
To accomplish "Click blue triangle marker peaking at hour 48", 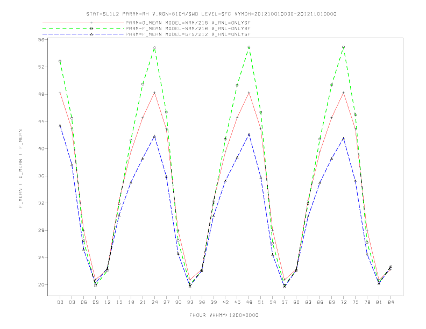I will tap(249, 134).
